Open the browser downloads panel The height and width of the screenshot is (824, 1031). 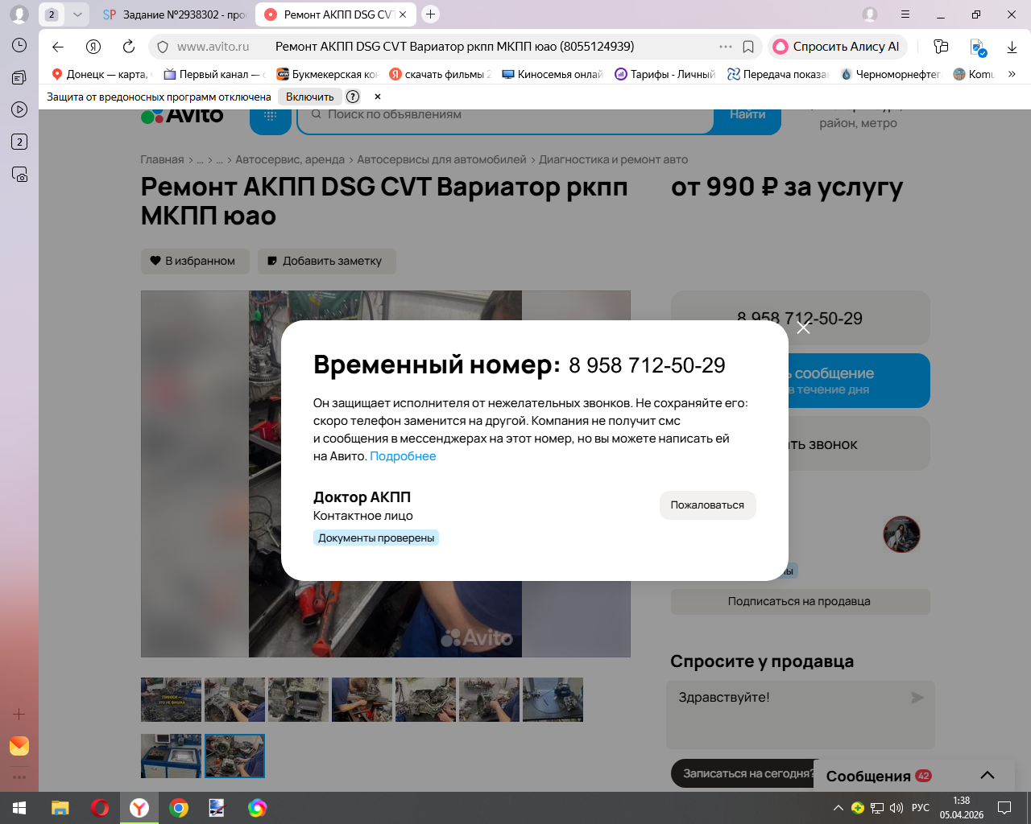(x=1012, y=47)
